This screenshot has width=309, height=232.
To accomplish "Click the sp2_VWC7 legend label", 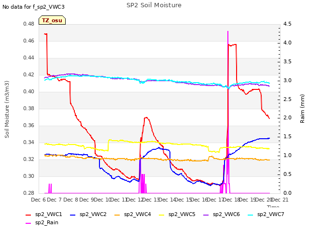I will [x=270, y=214].
